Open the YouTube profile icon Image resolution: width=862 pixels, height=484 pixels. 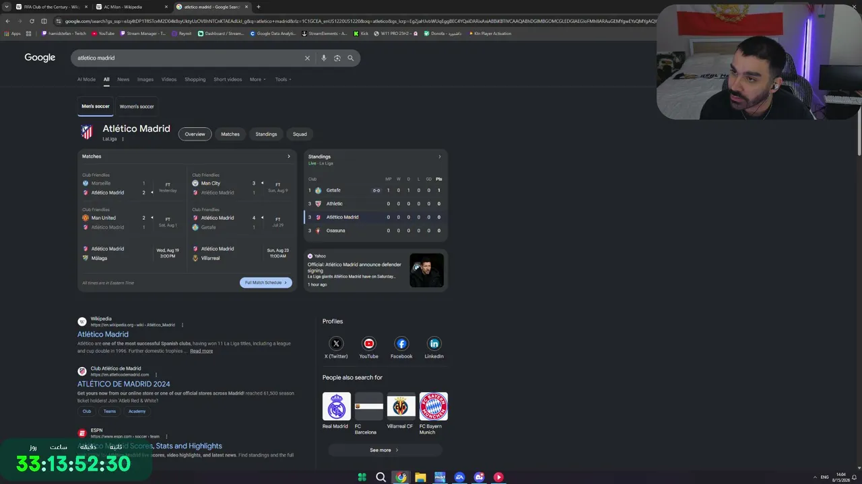point(369,344)
